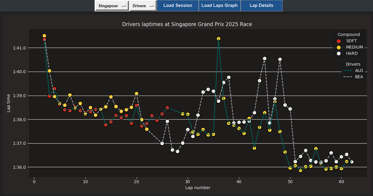Click the white peak data point at lap 45

tap(265, 58)
